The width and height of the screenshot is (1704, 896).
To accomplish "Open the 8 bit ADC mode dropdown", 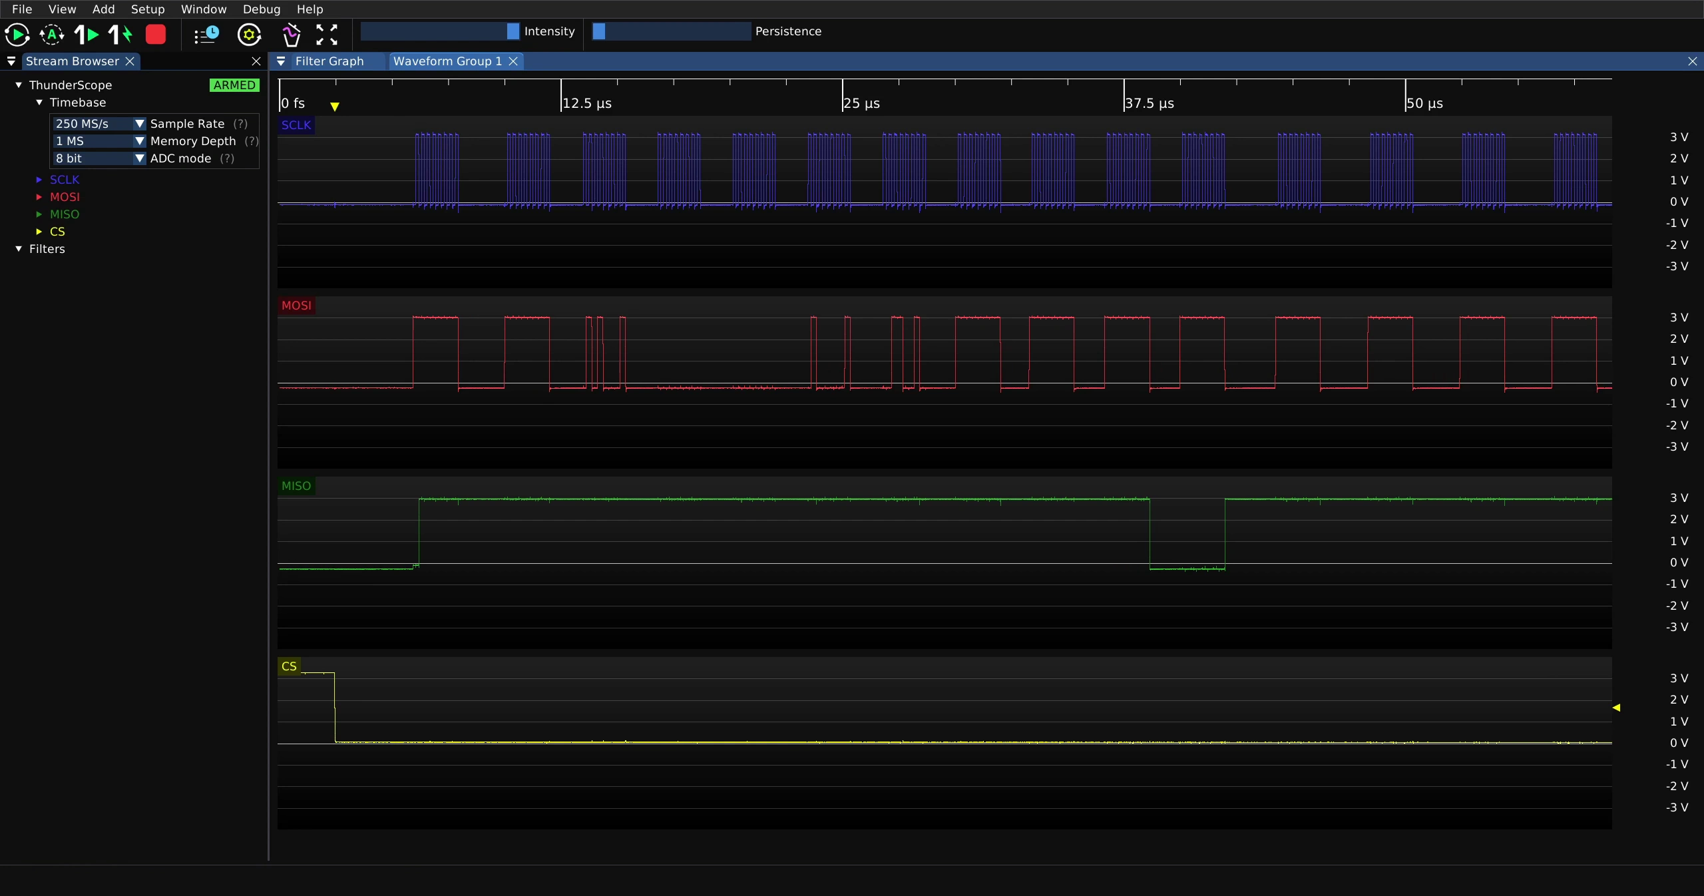I will [x=99, y=158].
